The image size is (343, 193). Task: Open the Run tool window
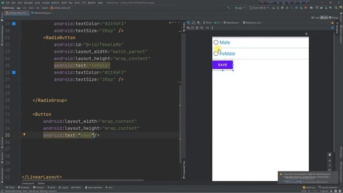click(x=109, y=188)
